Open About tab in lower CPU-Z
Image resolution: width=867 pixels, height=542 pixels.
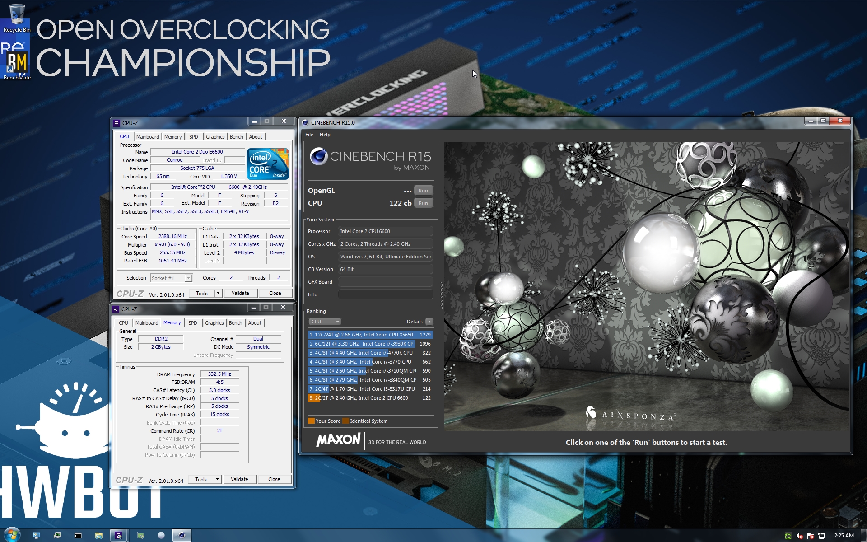click(x=255, y=323)
